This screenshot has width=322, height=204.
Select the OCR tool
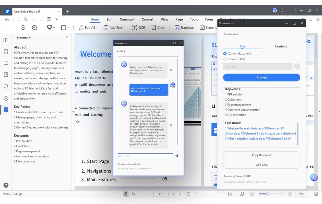[x=139, y=28]
